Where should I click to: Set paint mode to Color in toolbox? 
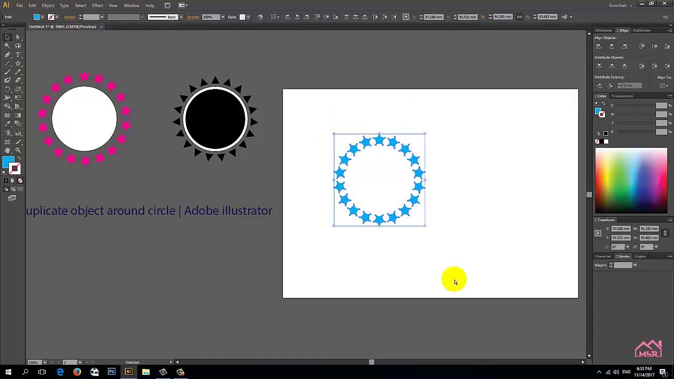click(x=6, y=181)
